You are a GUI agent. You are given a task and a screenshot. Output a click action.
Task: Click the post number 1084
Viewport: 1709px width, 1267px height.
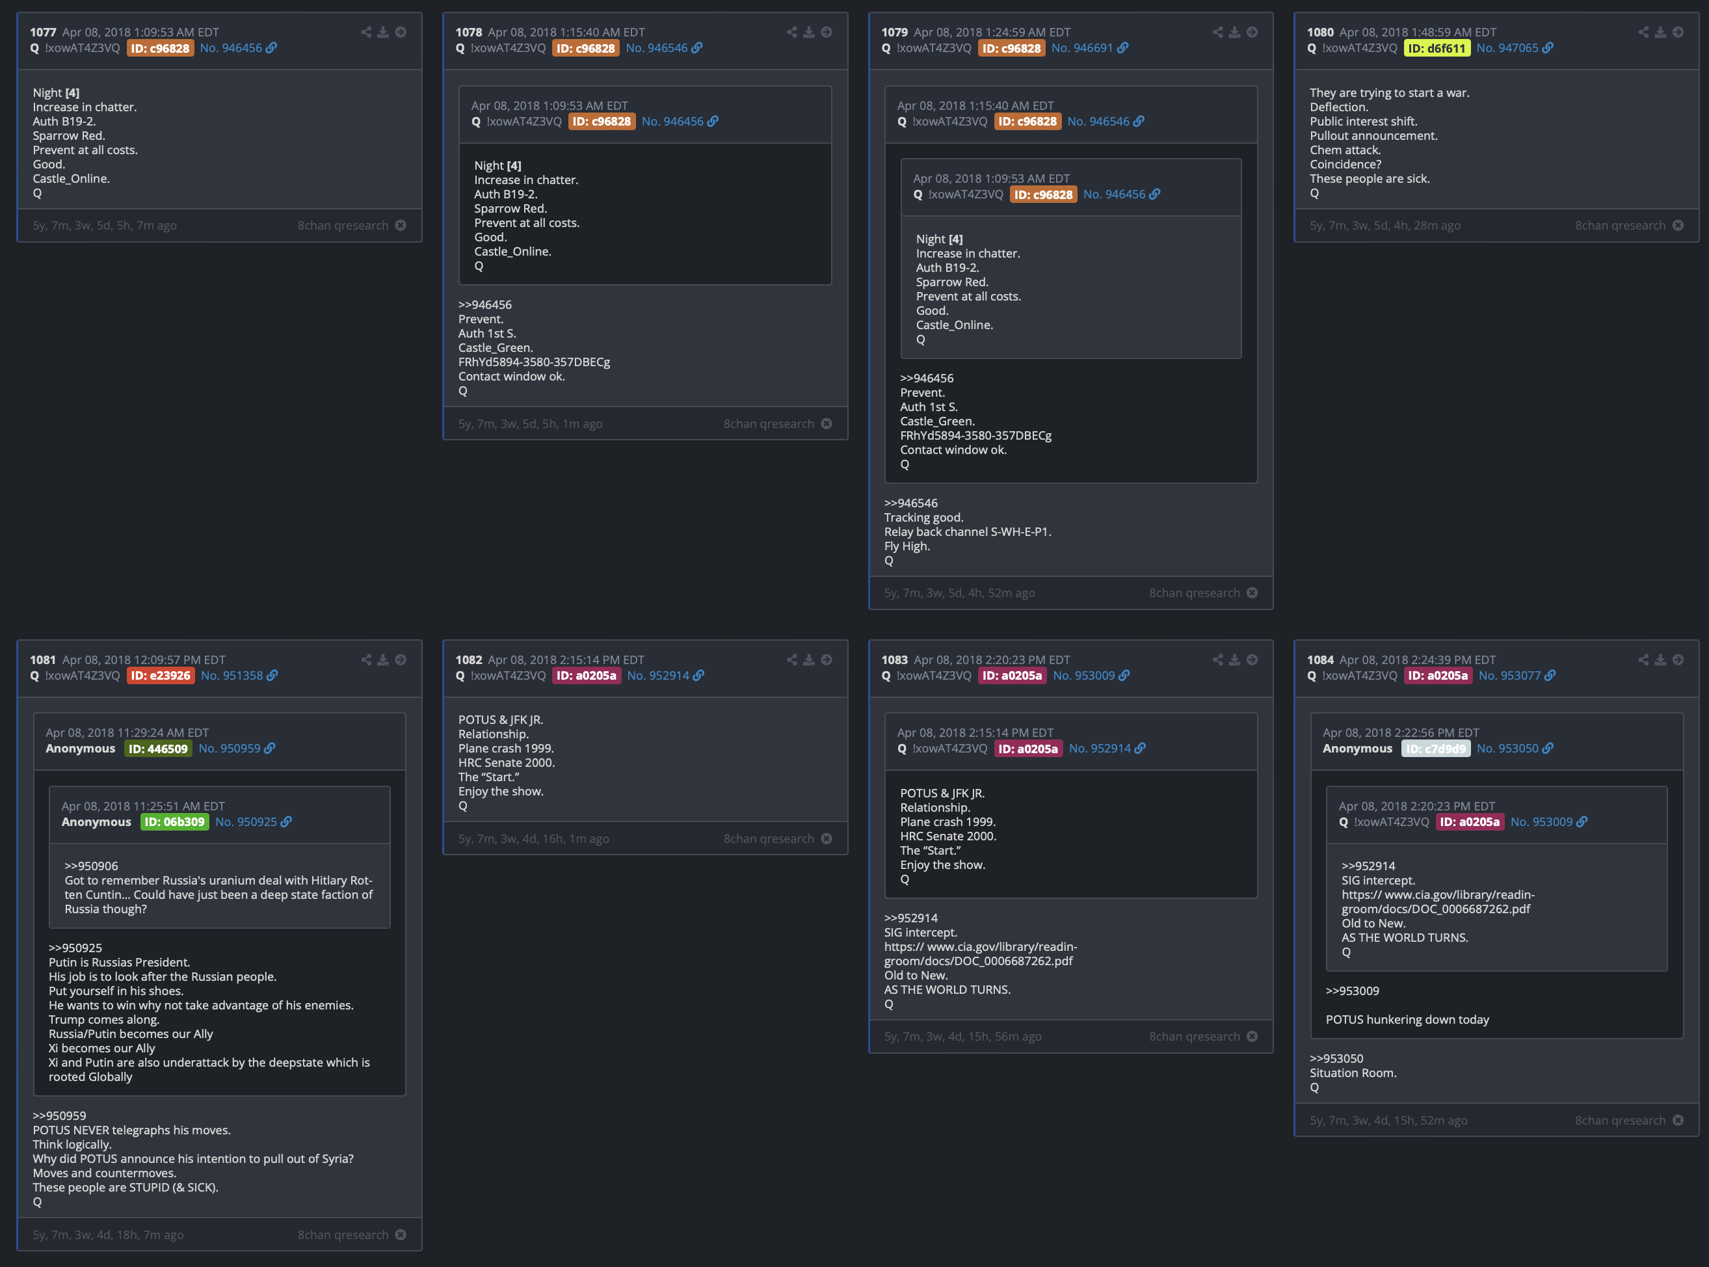click(1320, 660)
